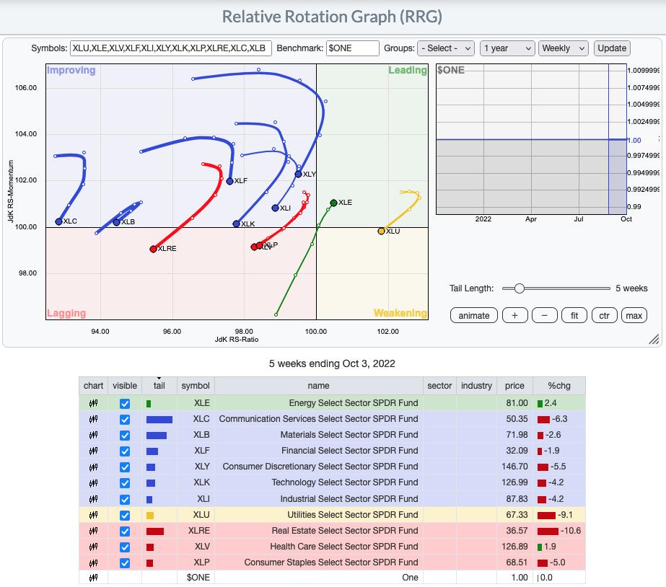The image size is (666, 587).
Task: Uncheck visibility for XLC
Action: [124, 420]
